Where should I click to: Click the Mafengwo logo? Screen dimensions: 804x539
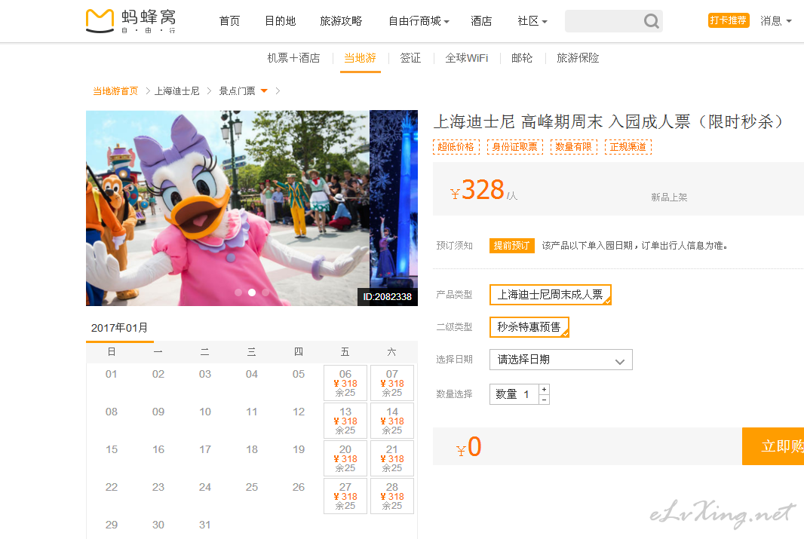130,21
